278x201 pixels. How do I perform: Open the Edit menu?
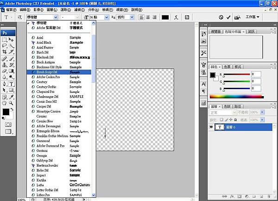point(25,10)
